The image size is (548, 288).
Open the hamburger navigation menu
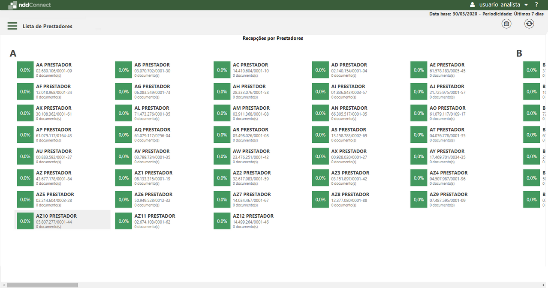point(12,26)
